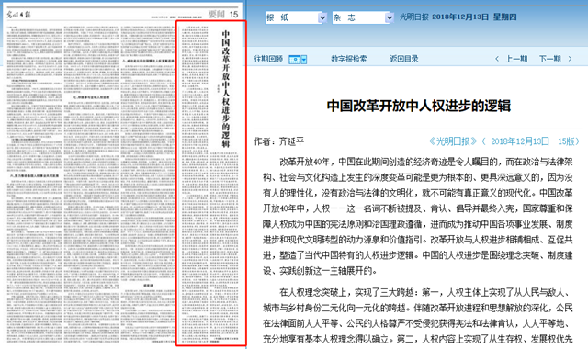Open 数字报检索 search
The width and height of the screenshot is (588, 349).
(349, 59)
